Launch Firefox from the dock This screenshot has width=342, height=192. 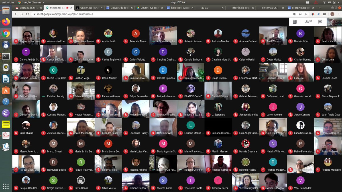pyautogui.click(x=6, y=22)
